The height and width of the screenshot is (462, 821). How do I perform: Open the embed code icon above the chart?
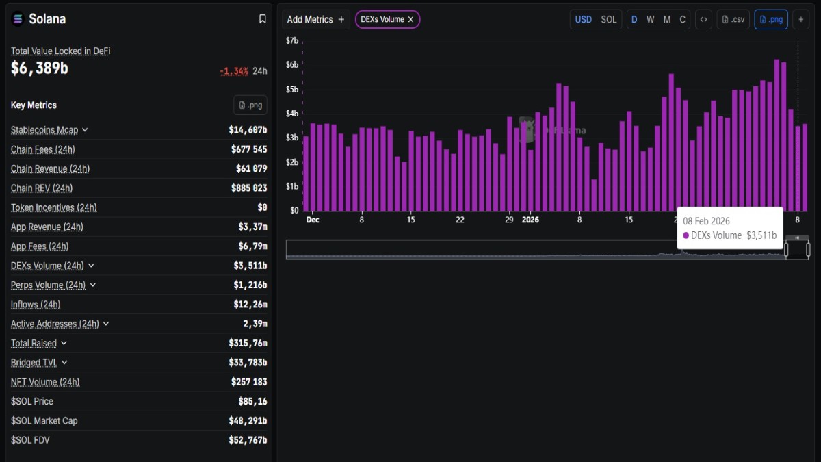pos(703,19)
